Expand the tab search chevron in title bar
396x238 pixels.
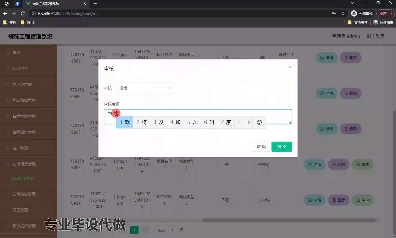tap(352, 3)
